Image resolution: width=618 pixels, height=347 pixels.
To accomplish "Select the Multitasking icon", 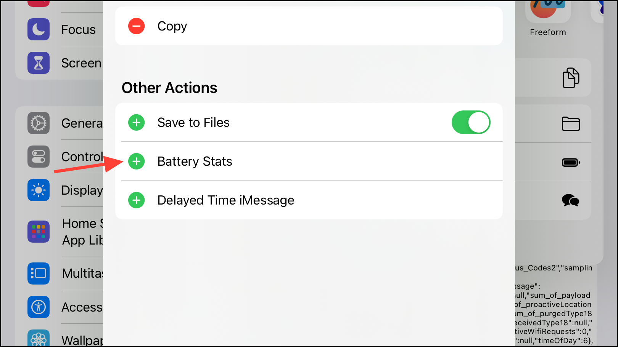I will tap(38, 273).
